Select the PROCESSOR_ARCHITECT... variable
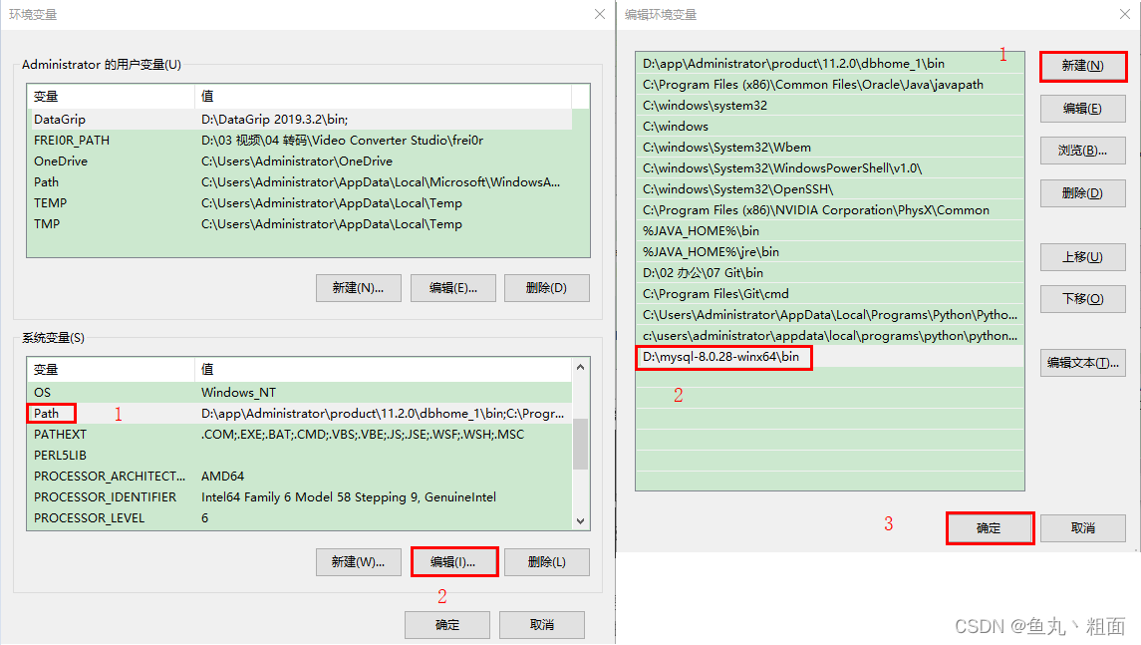 coord(299,477)
